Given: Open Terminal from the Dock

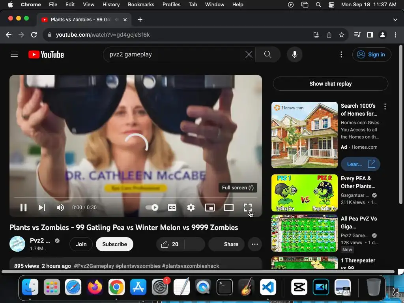Looking at the screenshot, I should pyautogui.click(x=224, y=287).
